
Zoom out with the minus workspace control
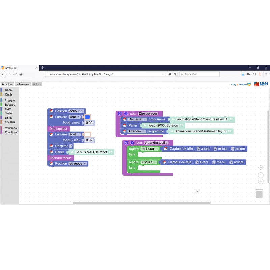(261, 181)
